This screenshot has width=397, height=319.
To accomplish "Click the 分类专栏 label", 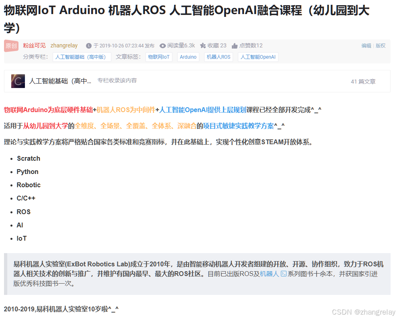I will [35, 57].
